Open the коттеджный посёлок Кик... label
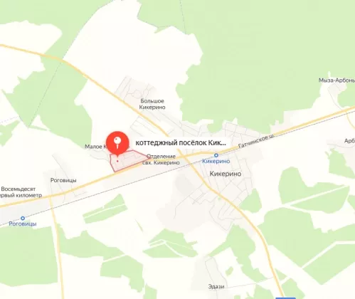This screenshot has width=355, height=299. [181, 143]
